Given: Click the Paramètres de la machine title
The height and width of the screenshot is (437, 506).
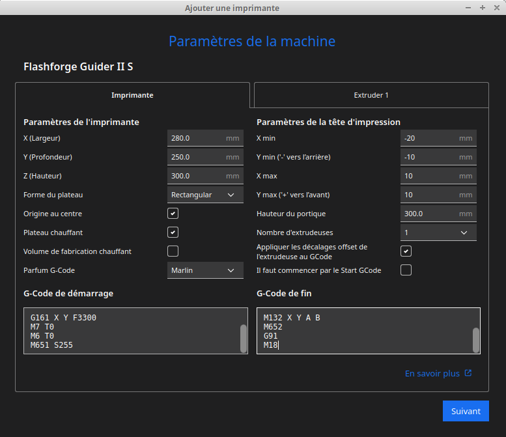Looking at the screenshot, I should point(252,41).
